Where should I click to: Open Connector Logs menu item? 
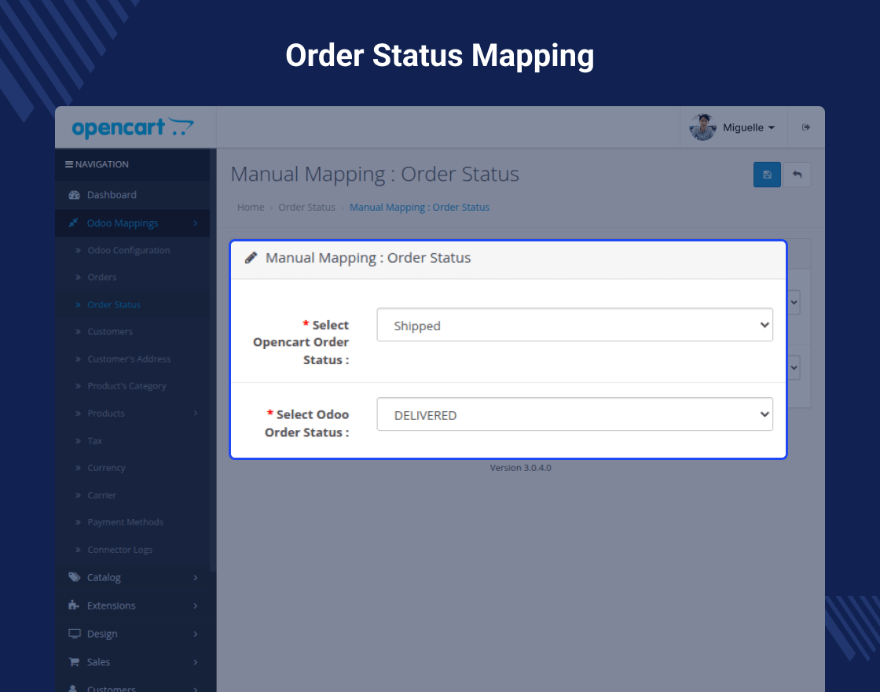click(119, 550)
